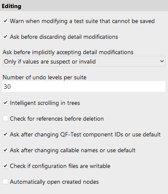Screen dimensions: 168x194
Task: Open the dropdown arrow for implicit accept setting
Action: click(162, 61)
